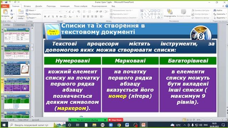228x128 pixels.
Task: Click Shape Outline (Контур фигуры) button
Action: (x=201, y=14)
